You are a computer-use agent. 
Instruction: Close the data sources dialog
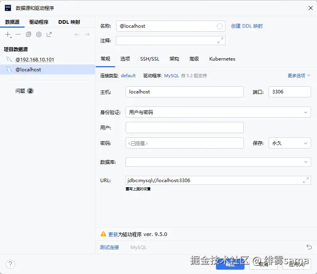point(311,8)
